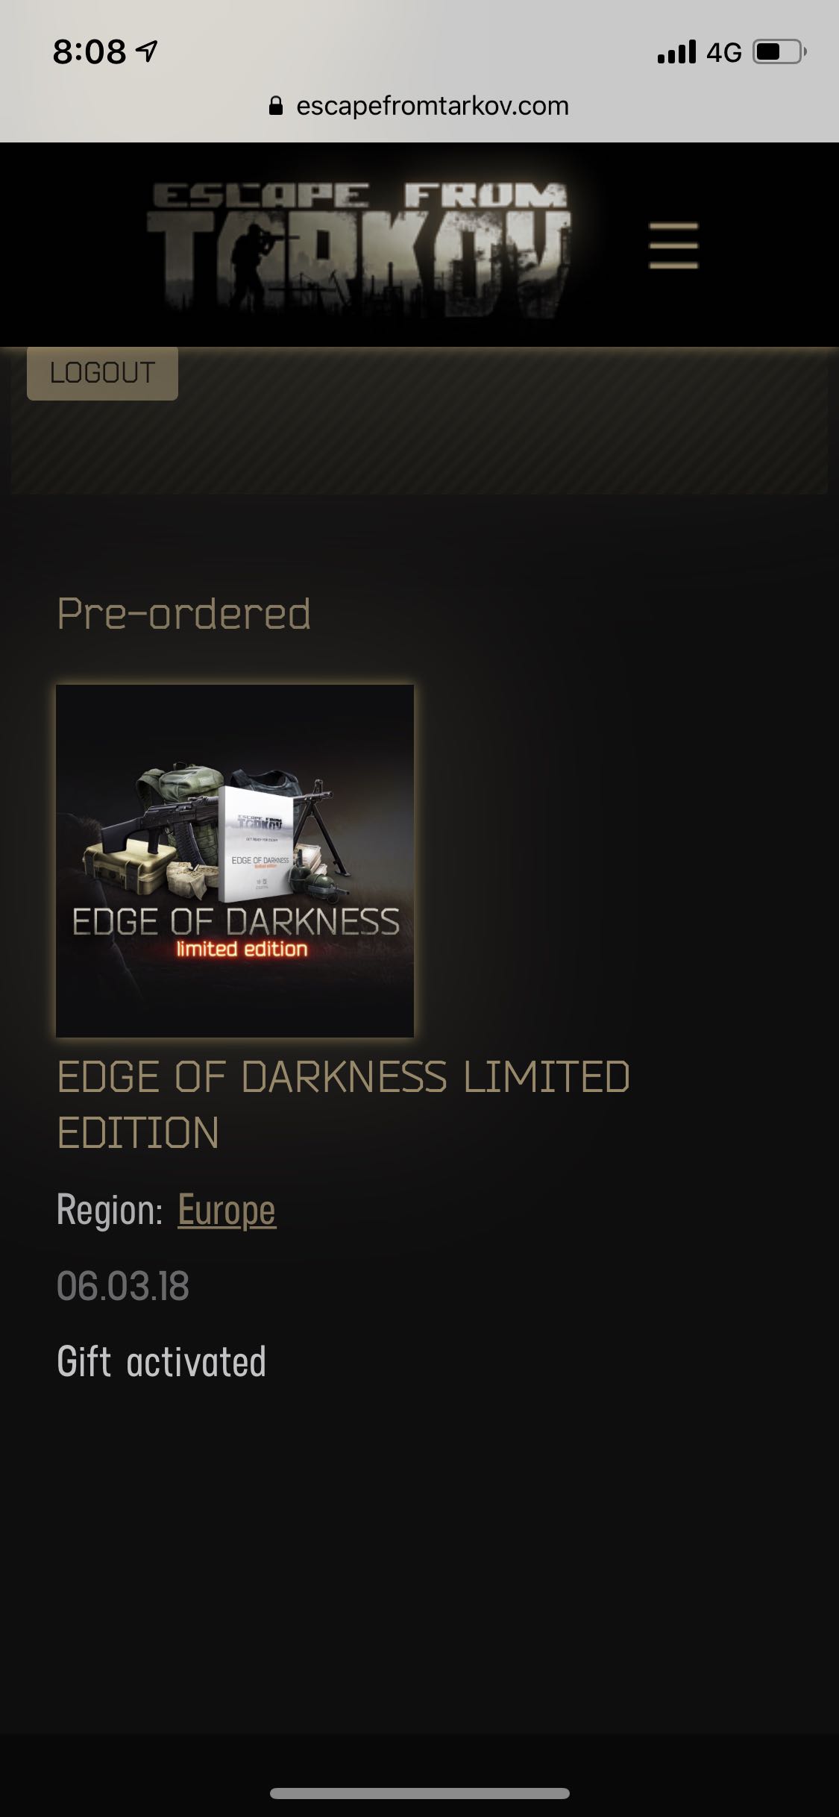This screenshot has width=839, height=1817.
Task: Tap the Gift activated status text
Action: pos(161,1361)
